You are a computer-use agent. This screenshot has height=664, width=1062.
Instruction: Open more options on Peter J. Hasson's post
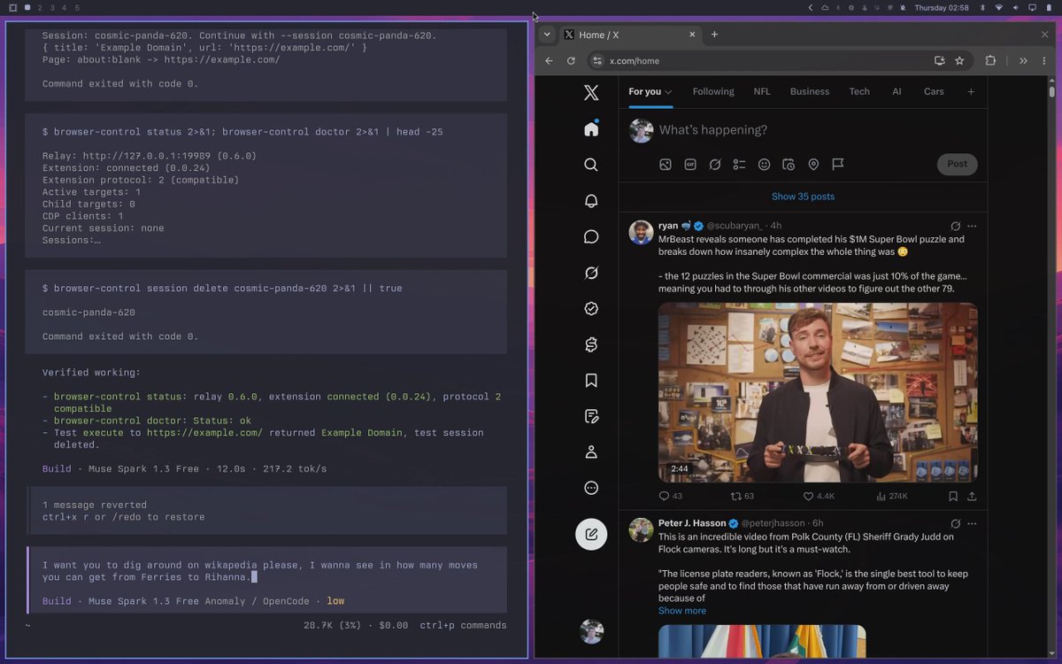pos(972,523)
